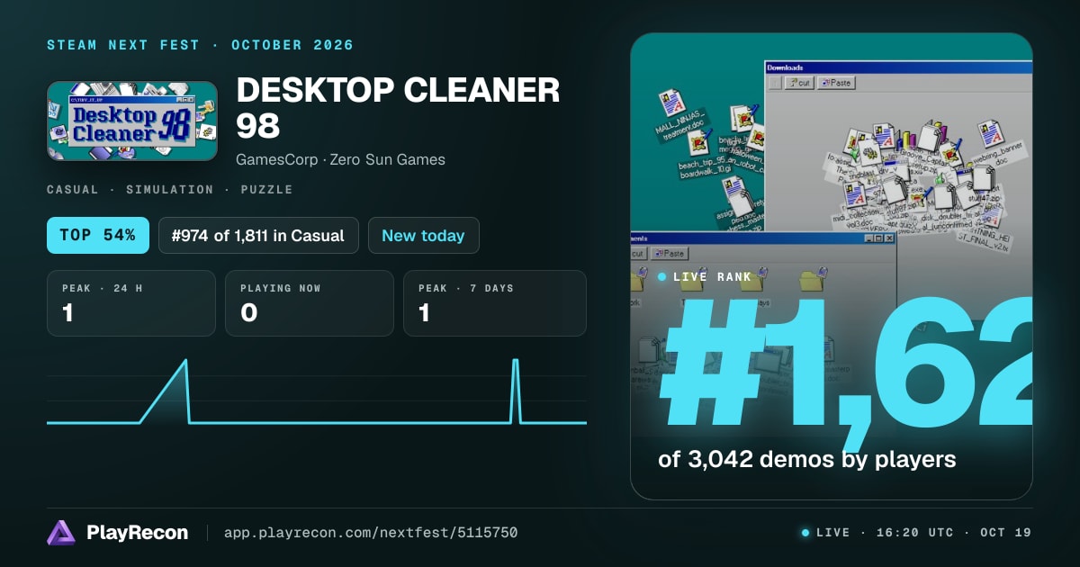
Task: Click the cut button in Downloads window
Action: (798, 83)
